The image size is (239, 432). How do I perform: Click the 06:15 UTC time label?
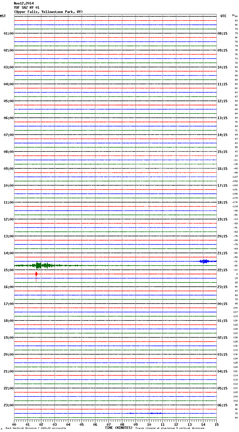point(222,405)
